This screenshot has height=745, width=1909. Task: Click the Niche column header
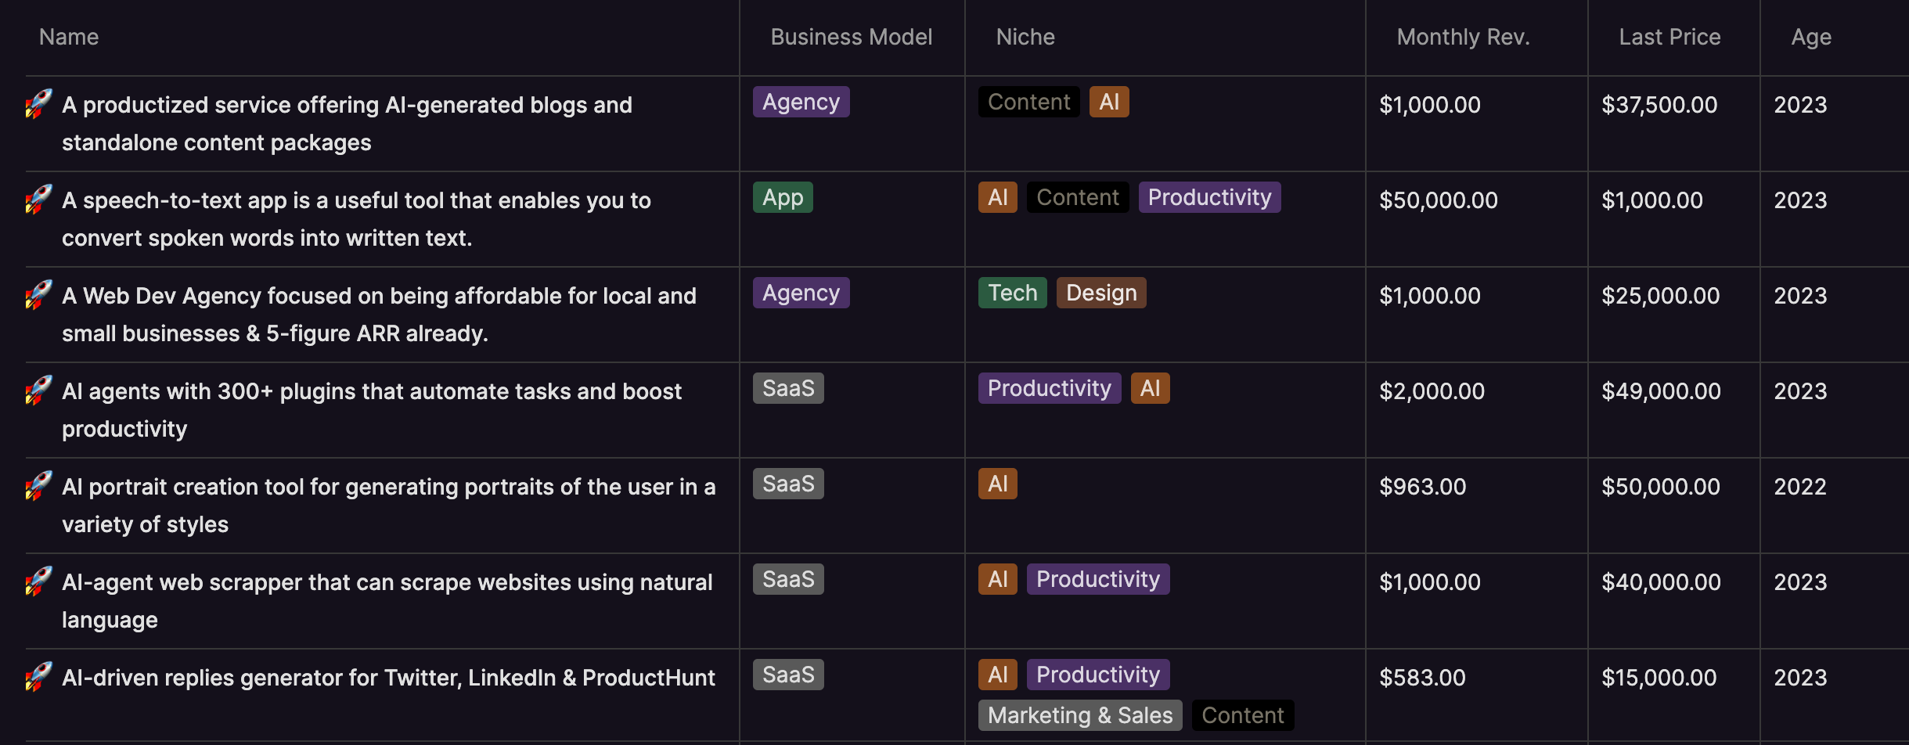(1025, 37)
